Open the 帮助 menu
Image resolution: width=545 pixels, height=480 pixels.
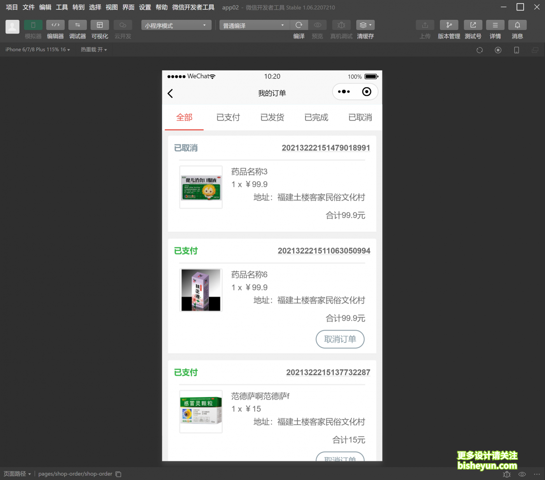click(162, 7)
